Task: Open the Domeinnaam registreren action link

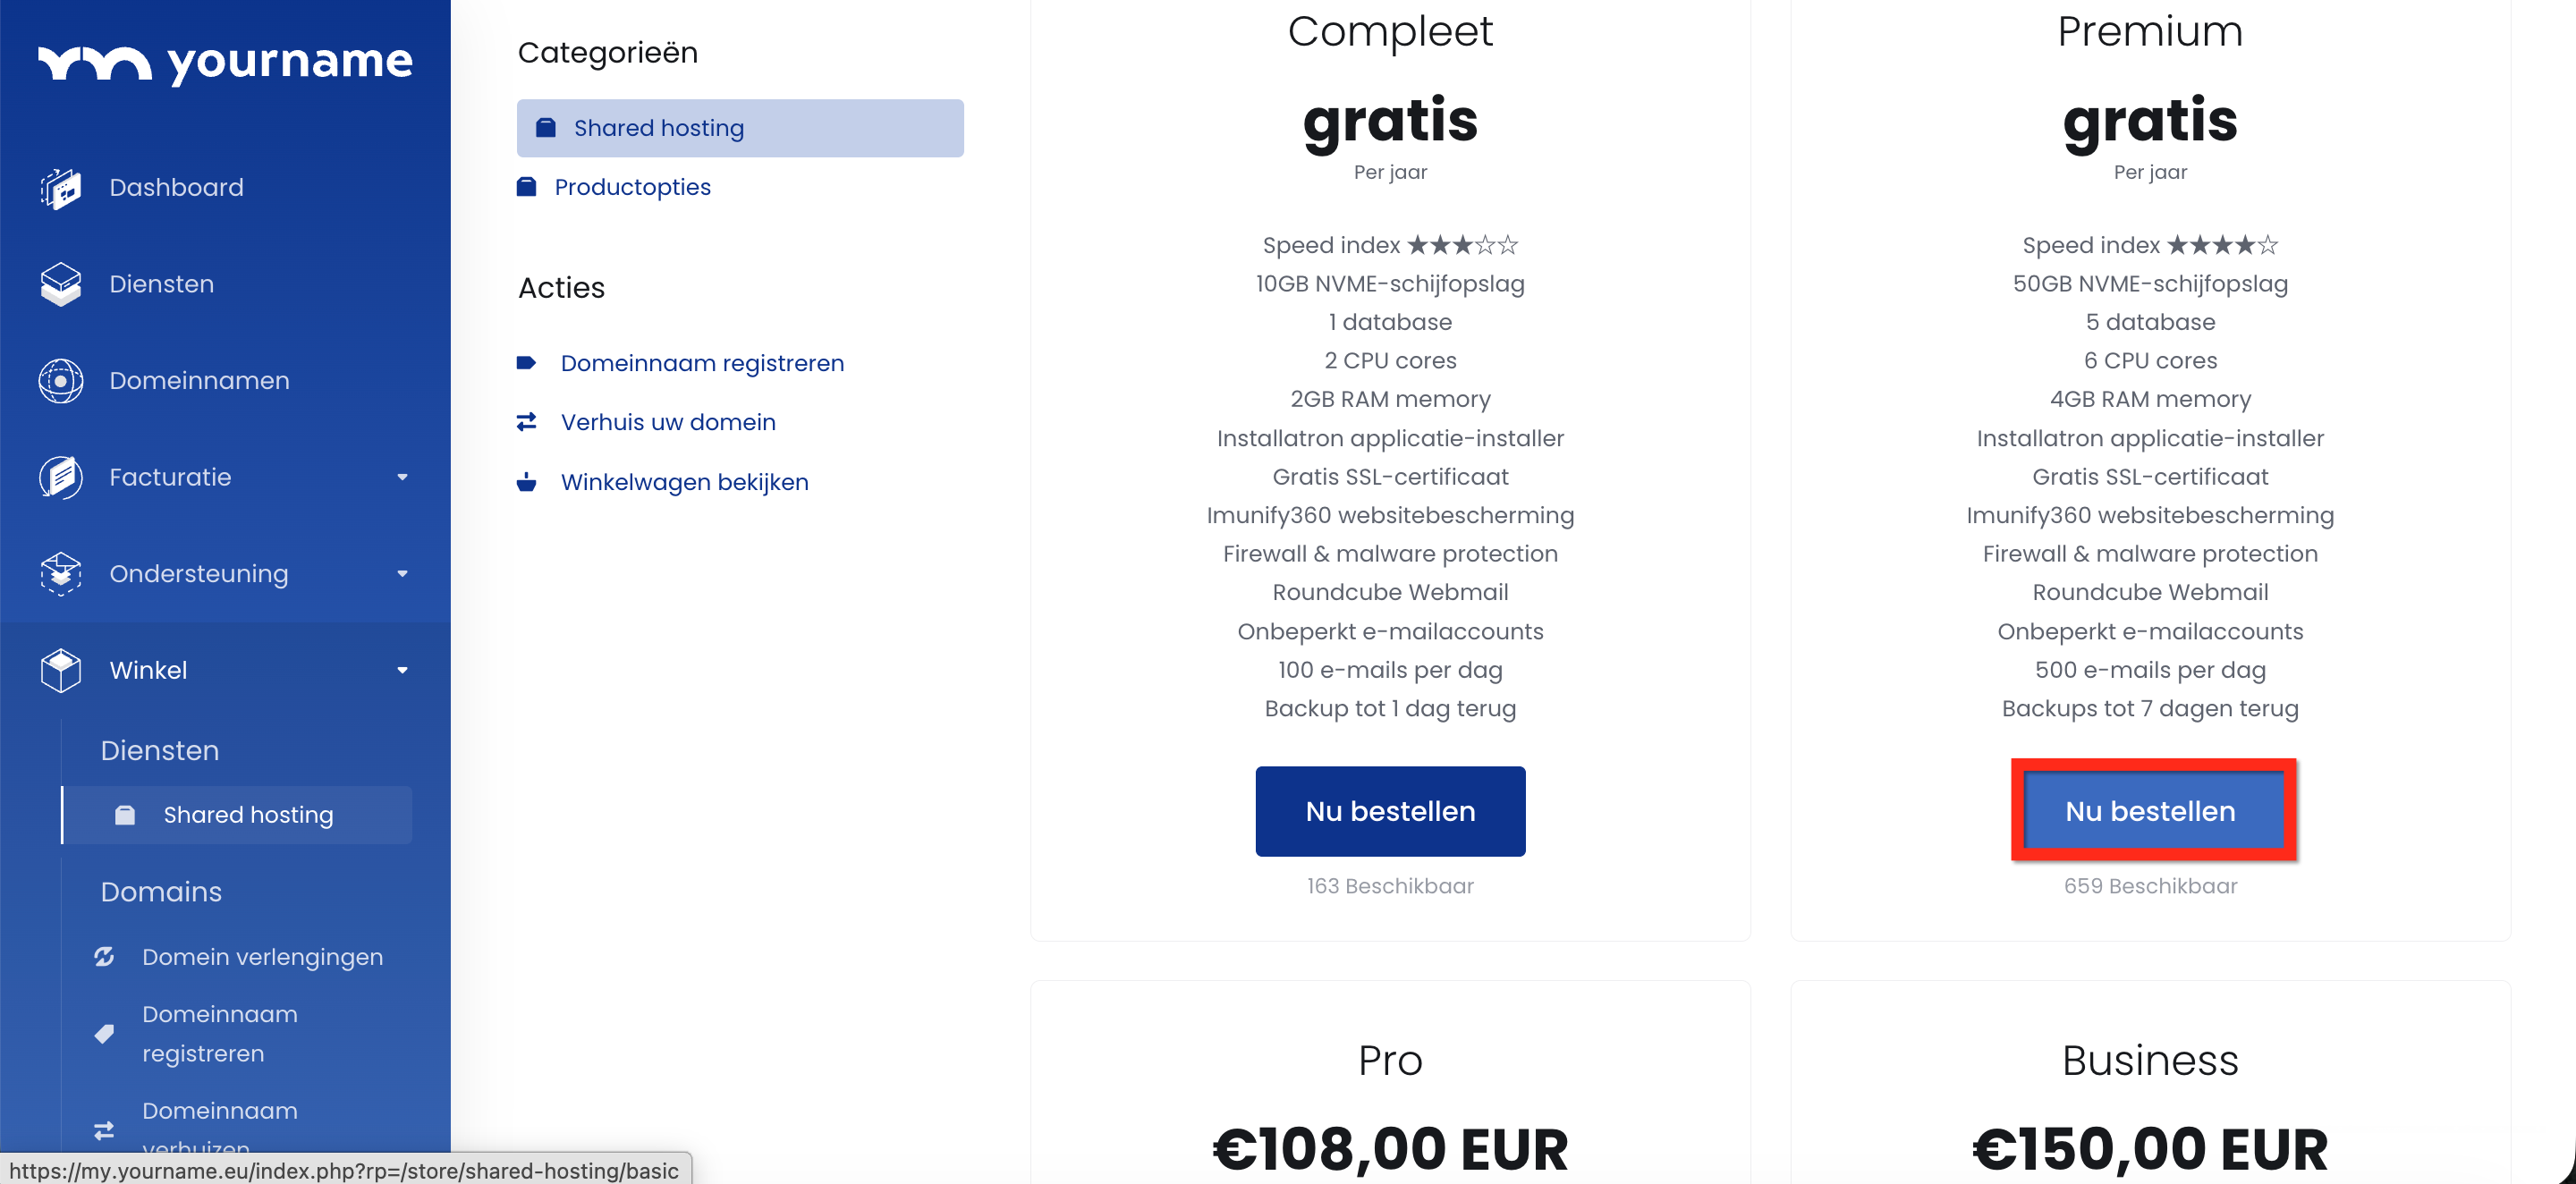Action: 702,363
